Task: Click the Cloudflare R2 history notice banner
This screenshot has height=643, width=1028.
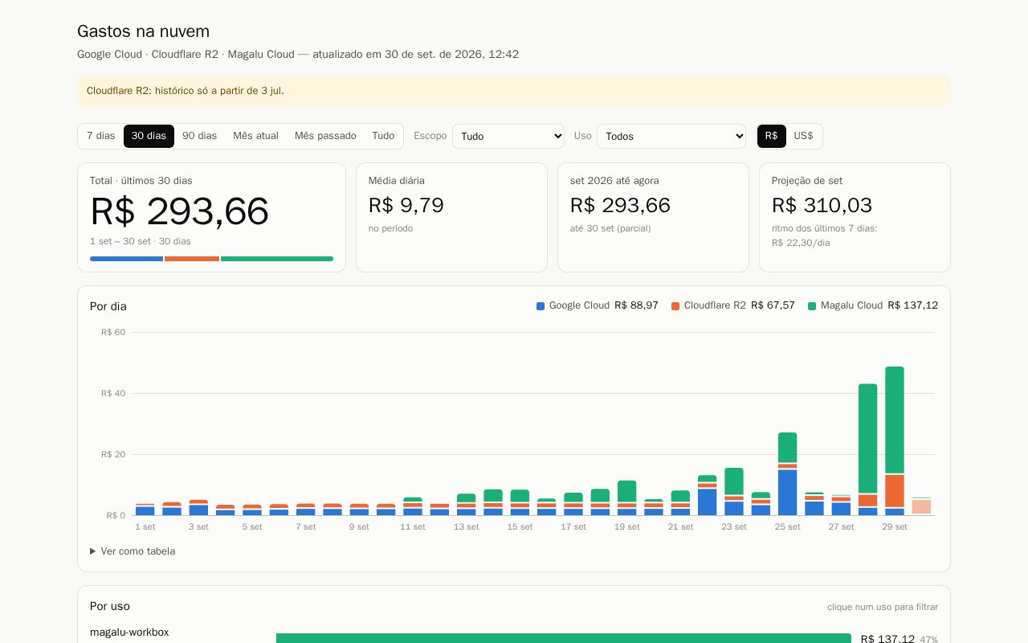Action: coord(514,91)
